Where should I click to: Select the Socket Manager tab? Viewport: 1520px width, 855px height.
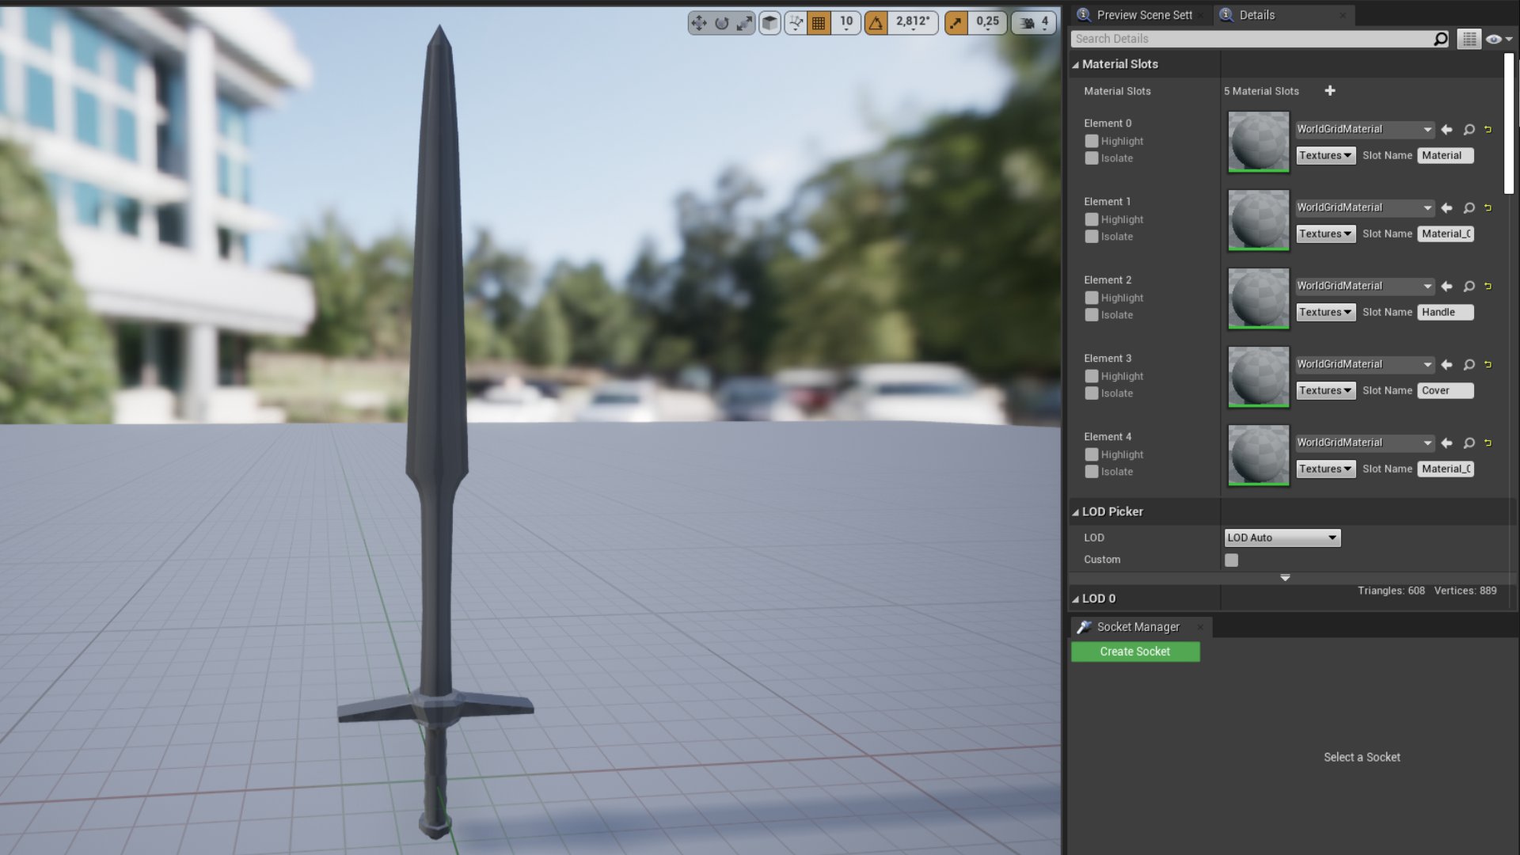click(x=1137, y=626)
